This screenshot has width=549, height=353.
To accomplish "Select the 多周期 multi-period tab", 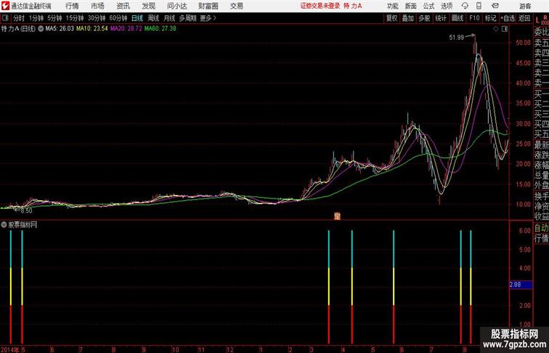I will coord(187,18).
